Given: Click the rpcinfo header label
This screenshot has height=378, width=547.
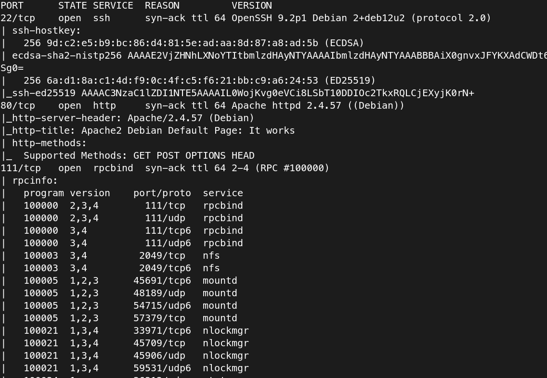Looking at the screenshot, I should pos(35,180).
